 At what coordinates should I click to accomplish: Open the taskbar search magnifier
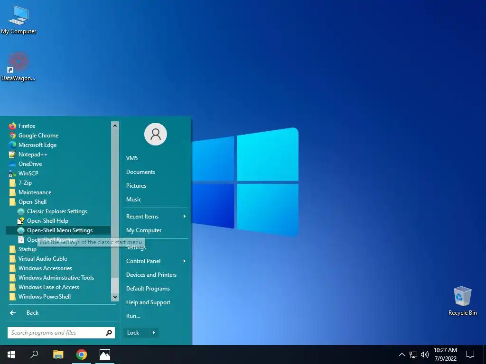click(x=34, y=355)
